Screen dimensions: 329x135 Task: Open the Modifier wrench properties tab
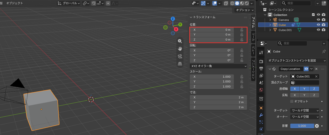click(x=261, y=115)
